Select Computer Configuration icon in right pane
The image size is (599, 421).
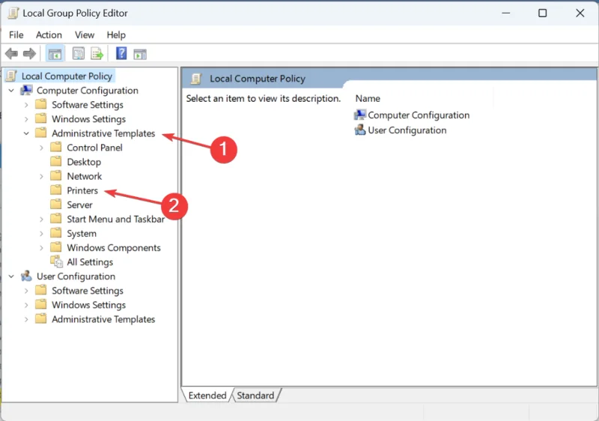point(360,115)
